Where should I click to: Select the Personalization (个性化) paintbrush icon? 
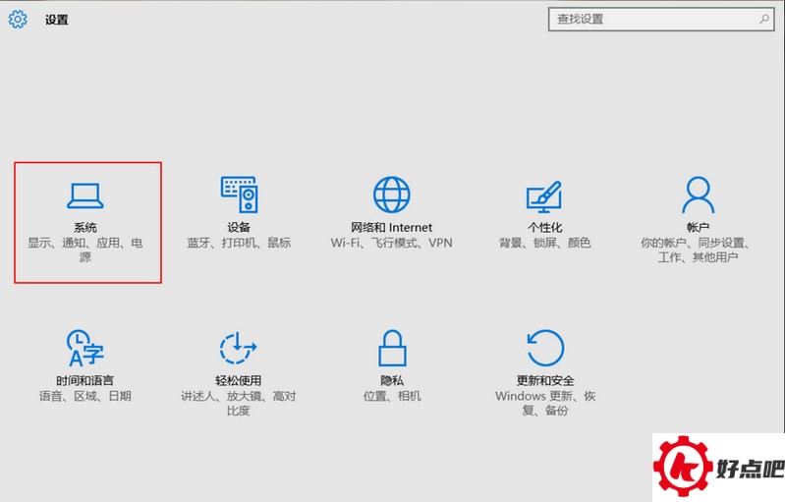[x=543, y=195]
